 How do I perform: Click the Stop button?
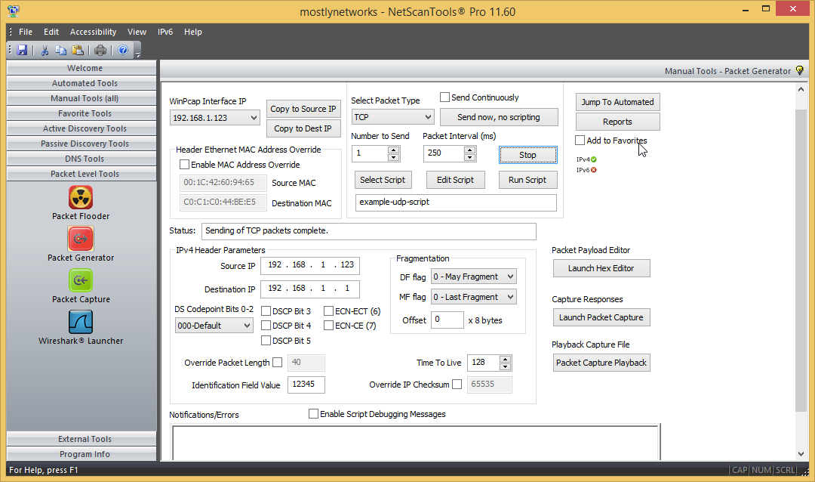[x=528, y=155]
